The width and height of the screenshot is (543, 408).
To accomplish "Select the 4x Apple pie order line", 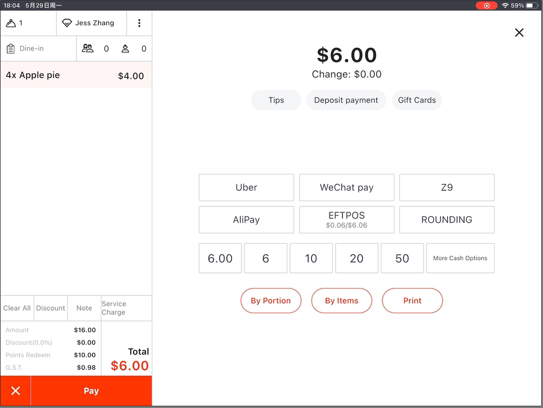I will tap(75, 75).
